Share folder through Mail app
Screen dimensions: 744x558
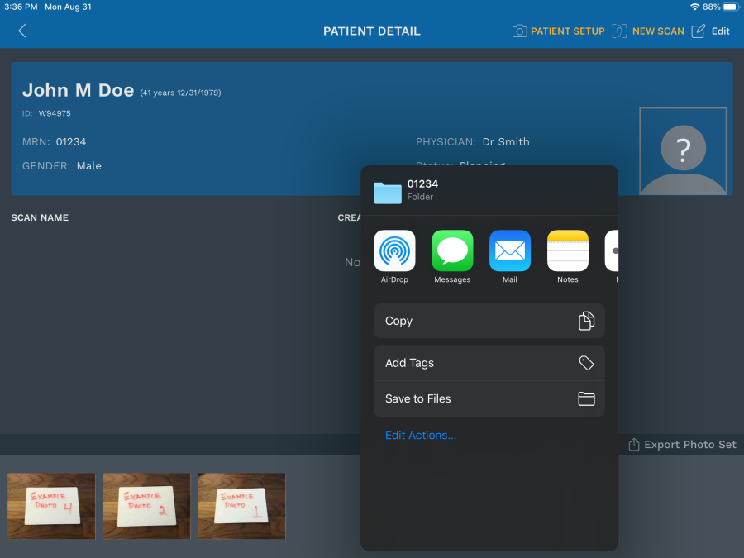coord(510,251)
